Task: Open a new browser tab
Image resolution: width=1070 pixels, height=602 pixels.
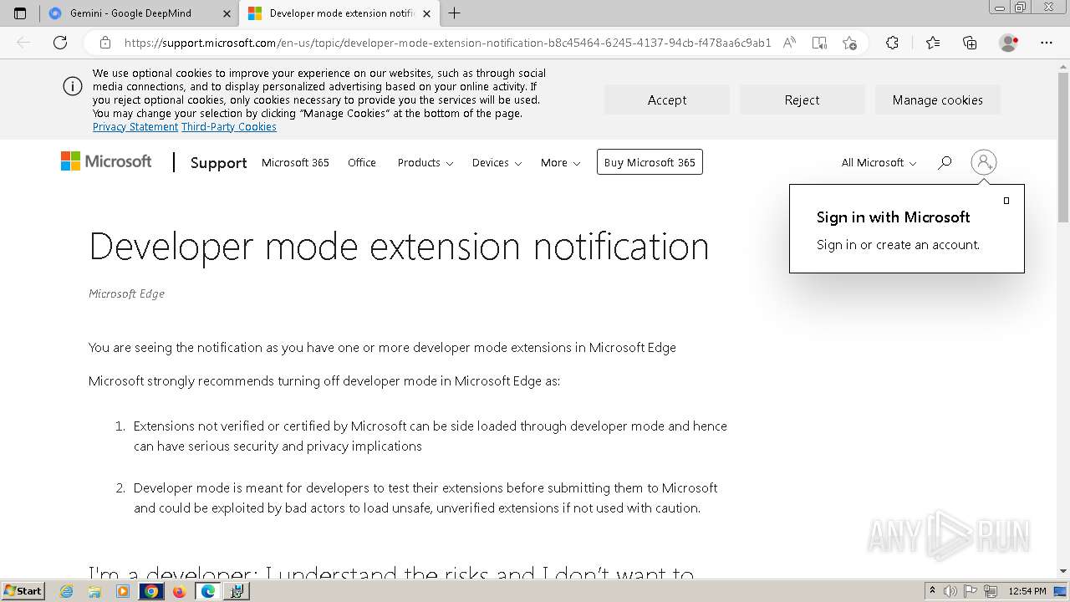Action: point(454,13)
